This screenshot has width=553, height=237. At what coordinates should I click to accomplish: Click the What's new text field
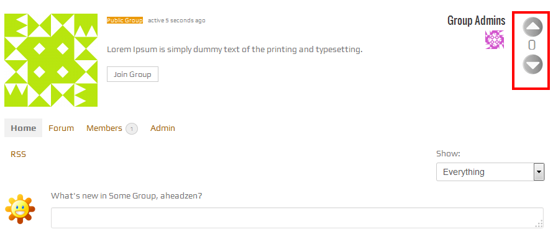[297, 218]
